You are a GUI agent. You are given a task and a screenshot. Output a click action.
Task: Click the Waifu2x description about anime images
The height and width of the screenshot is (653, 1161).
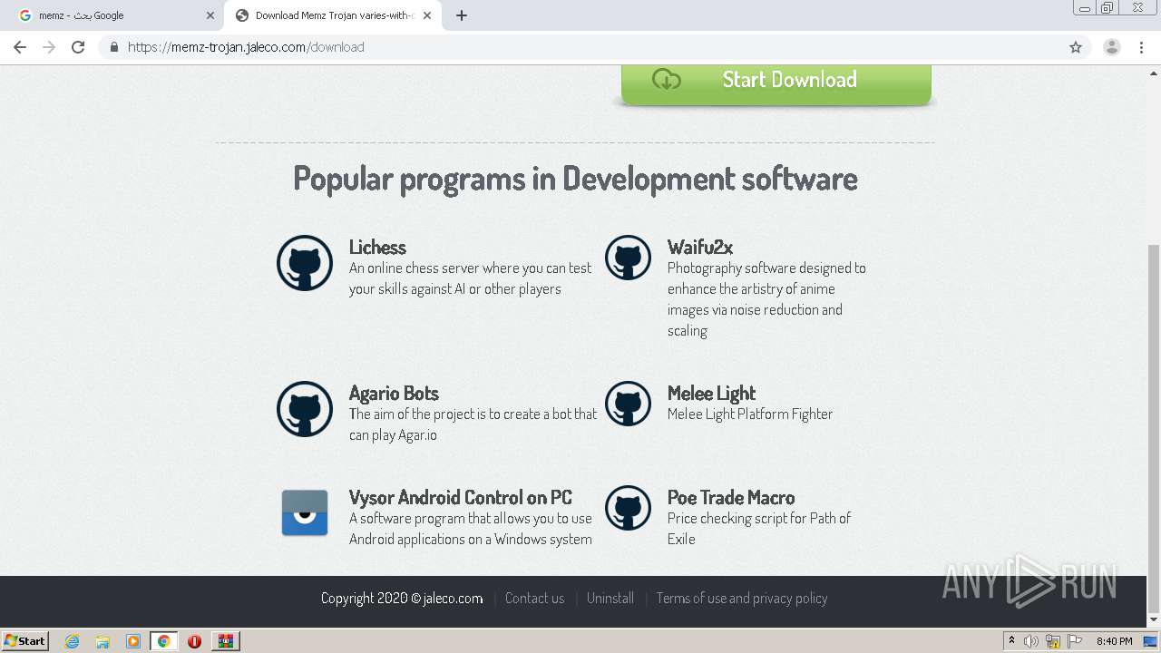(x=766, y=299)
